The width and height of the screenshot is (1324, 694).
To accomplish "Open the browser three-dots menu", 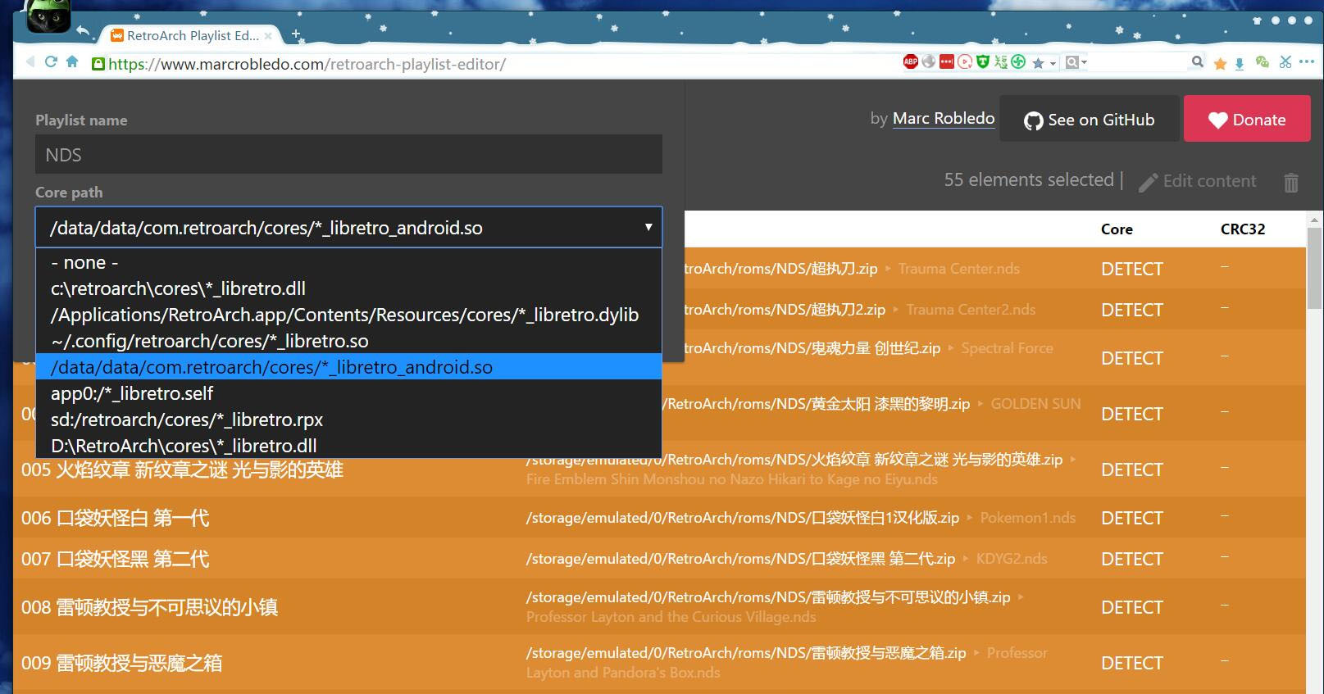I will (1307, 61).
